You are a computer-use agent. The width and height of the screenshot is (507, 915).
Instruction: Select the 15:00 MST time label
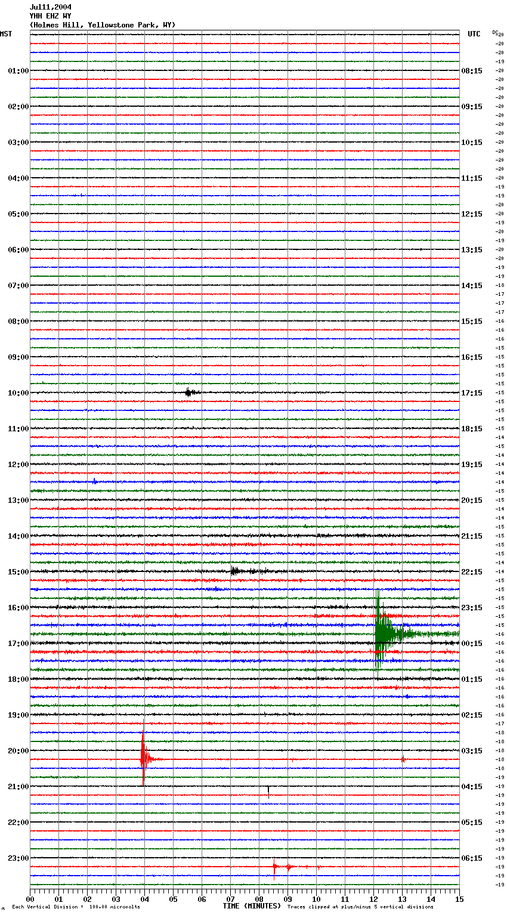coord(18,572)
